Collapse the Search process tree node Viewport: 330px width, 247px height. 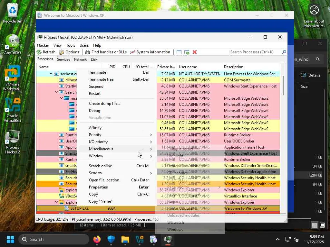click(56, 92)
